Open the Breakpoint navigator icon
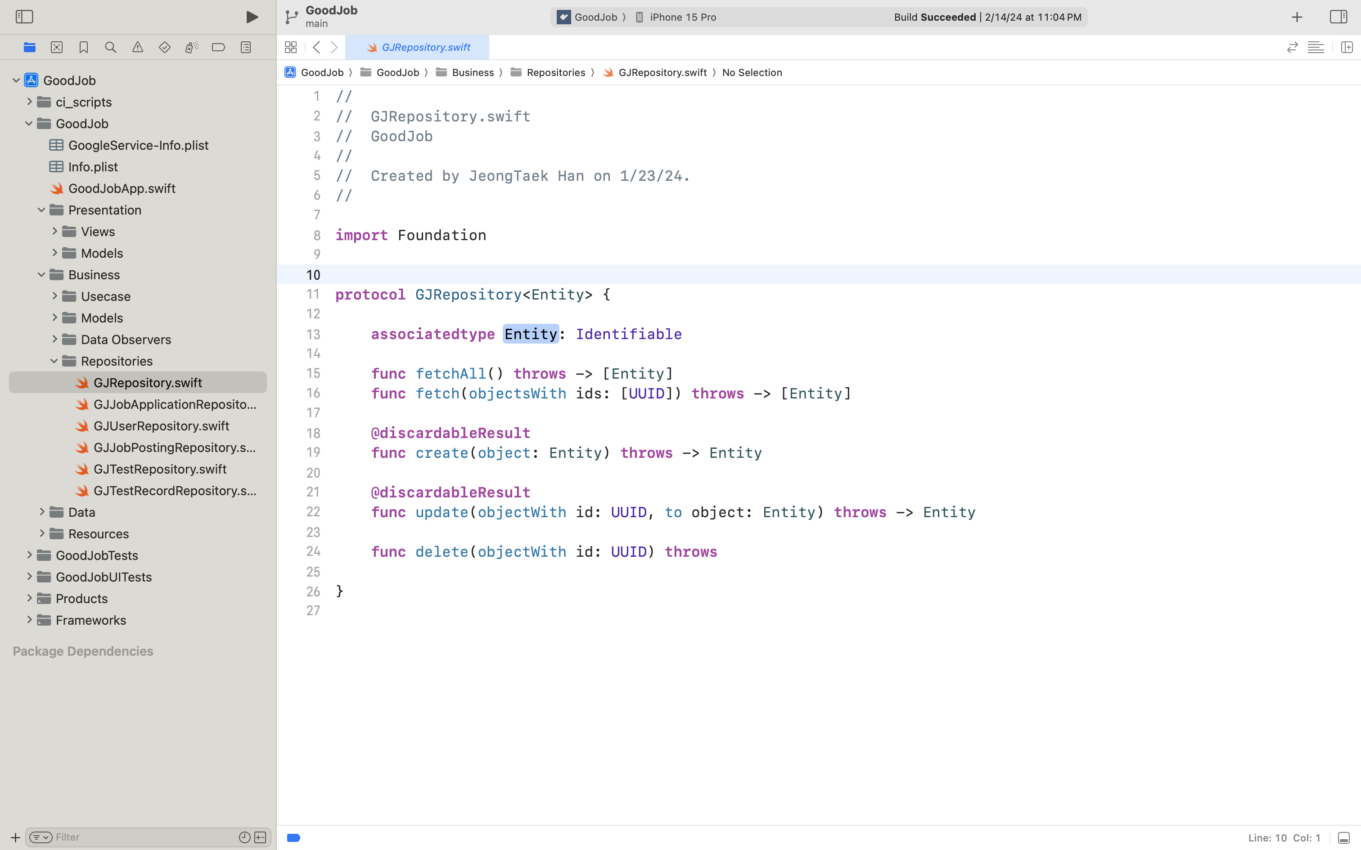 click(x=218, y=48)
